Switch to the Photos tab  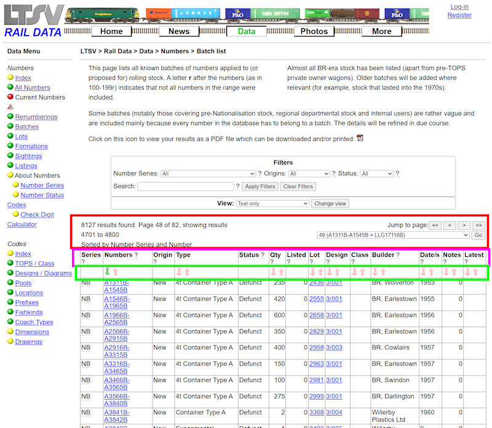314,31
